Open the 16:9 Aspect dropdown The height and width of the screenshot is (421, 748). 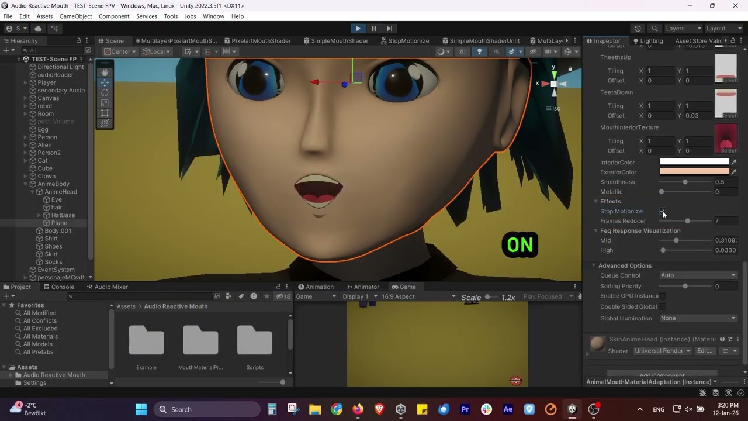pos(418,296)
